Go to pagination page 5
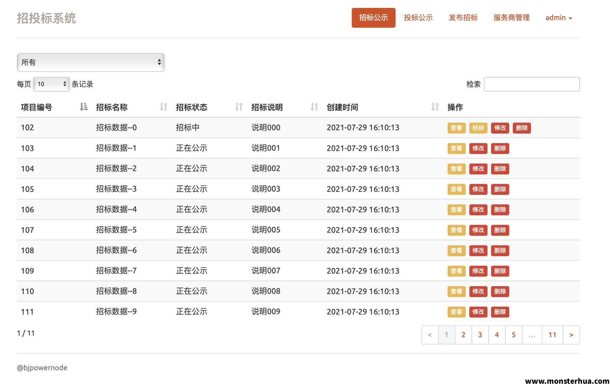The image size is (610, 391). click(x=514, y=335)
